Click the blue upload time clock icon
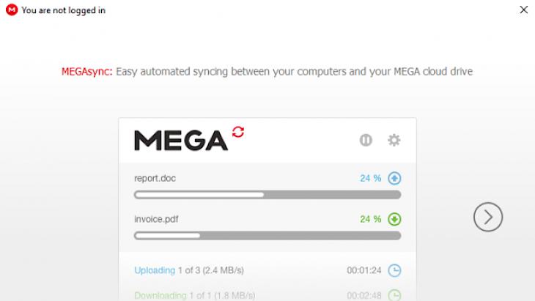Screen dimensions: 535x301 (x=394, y=270)
